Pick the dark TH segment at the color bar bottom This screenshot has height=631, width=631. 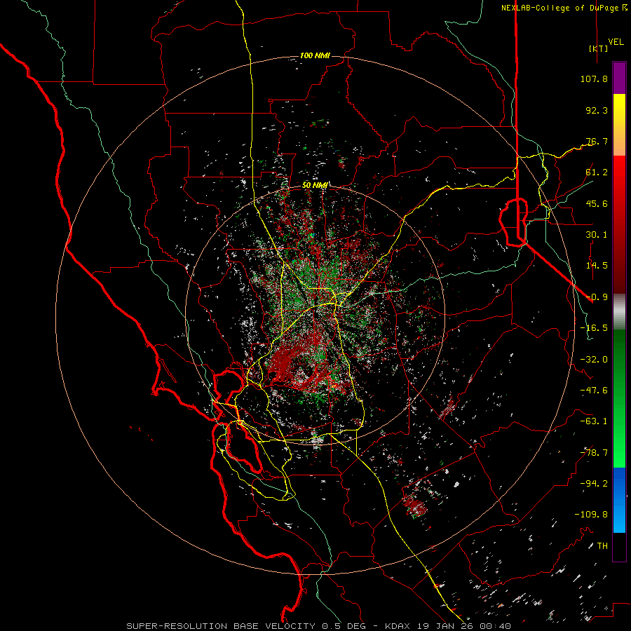point(619,547)
